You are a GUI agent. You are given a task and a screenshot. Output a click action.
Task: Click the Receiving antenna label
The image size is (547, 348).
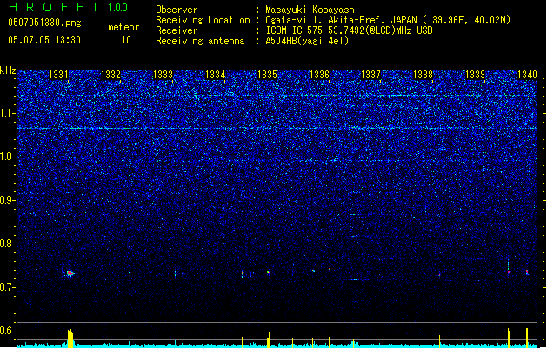coord(200,41)
